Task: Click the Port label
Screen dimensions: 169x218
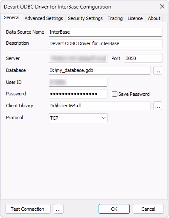Action: click(116, 58)
